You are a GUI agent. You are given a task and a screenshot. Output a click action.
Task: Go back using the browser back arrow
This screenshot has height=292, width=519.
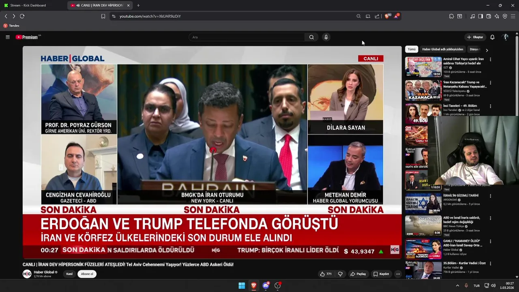click(x=6, y=16)
